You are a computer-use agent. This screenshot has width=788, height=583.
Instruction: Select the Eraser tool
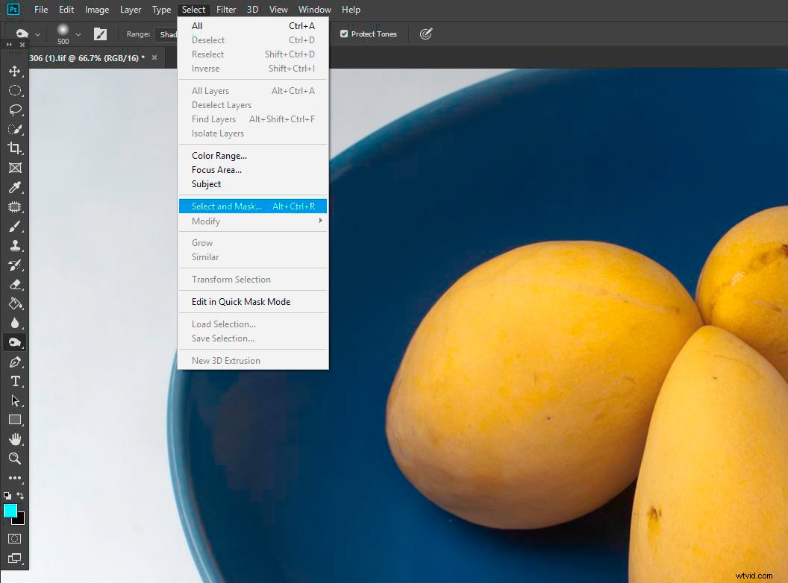(x=15, y=284)
